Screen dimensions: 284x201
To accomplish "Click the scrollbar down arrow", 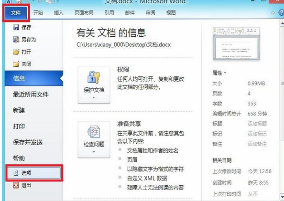I will (282, 197).
